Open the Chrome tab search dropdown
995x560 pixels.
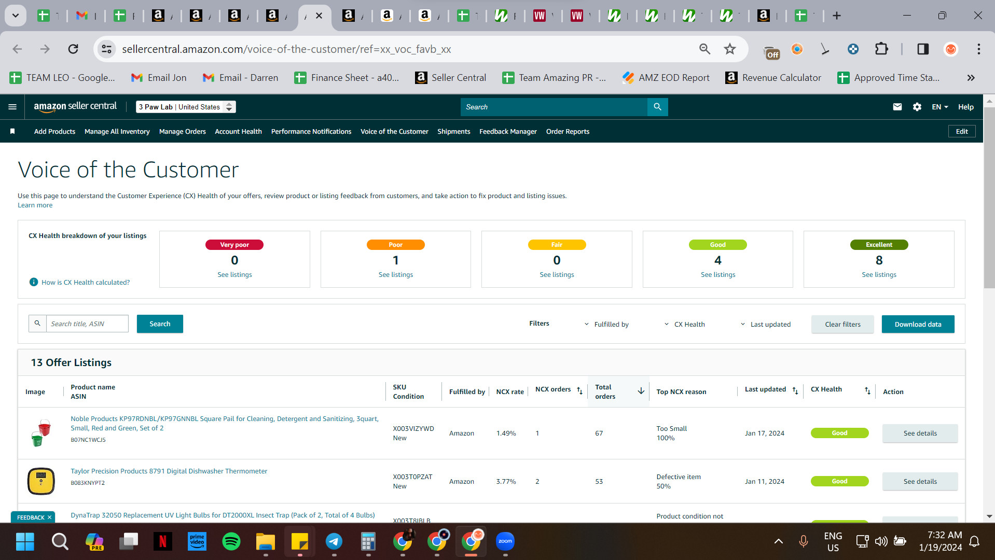[x=16, y=16]
